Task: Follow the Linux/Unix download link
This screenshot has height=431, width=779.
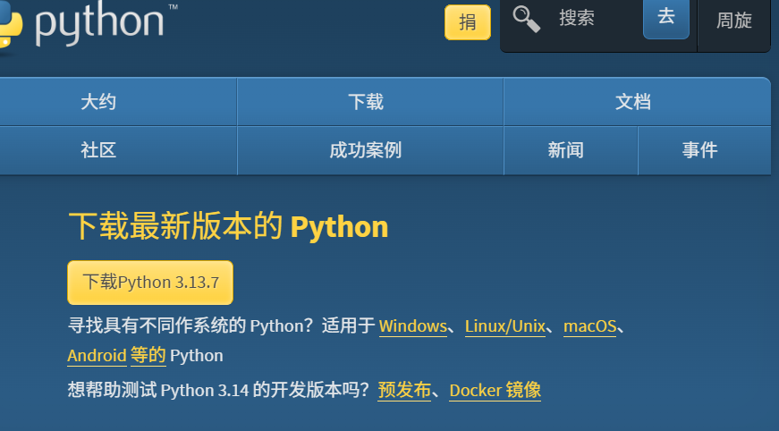Action: (504, 326)
